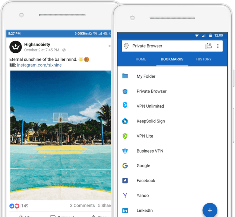Open the Private Browser shield bookmark icon
This screenshot has width=235, height=217.
click(x=125, y=91)
